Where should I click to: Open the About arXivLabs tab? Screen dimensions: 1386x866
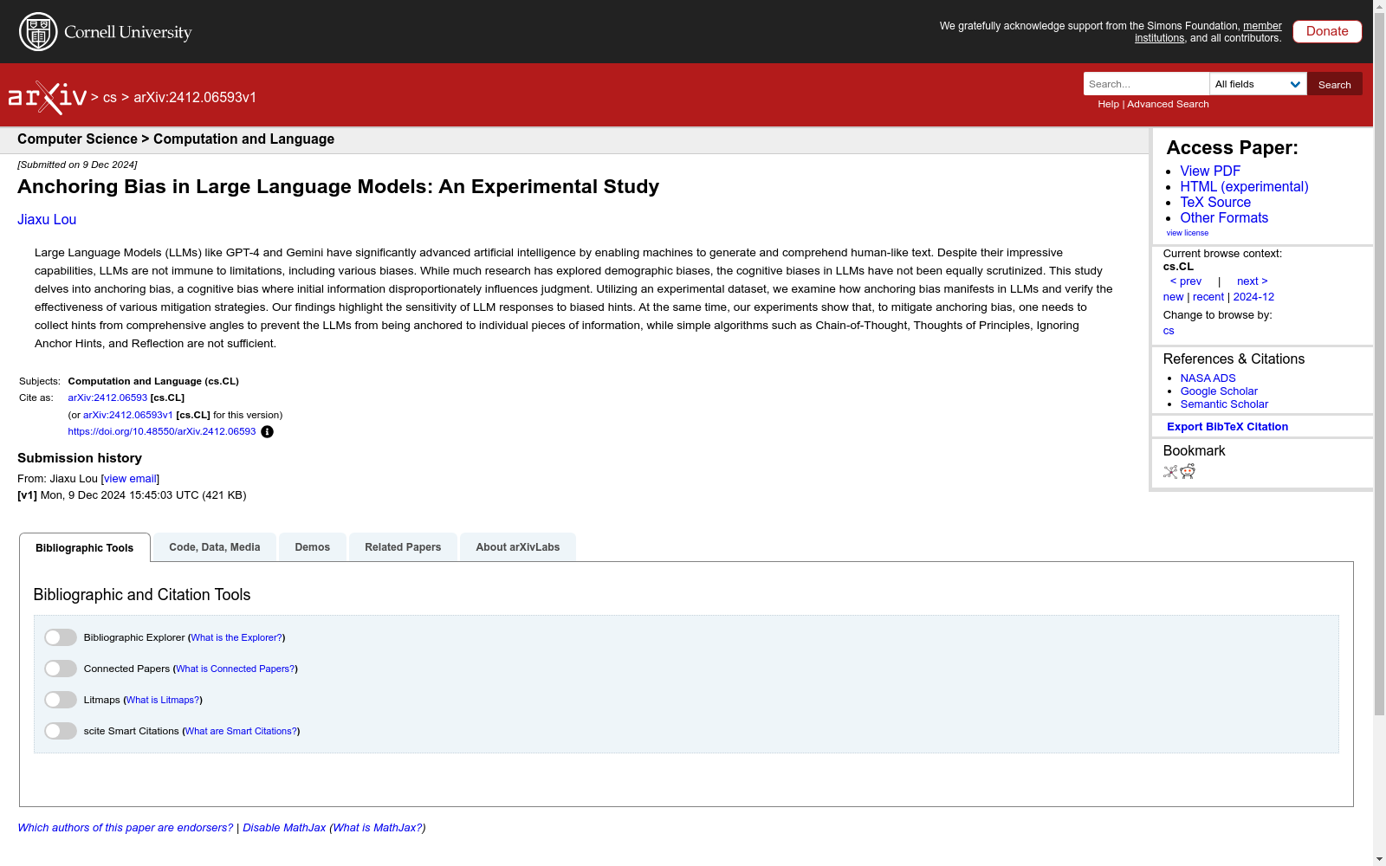[517, 546]
